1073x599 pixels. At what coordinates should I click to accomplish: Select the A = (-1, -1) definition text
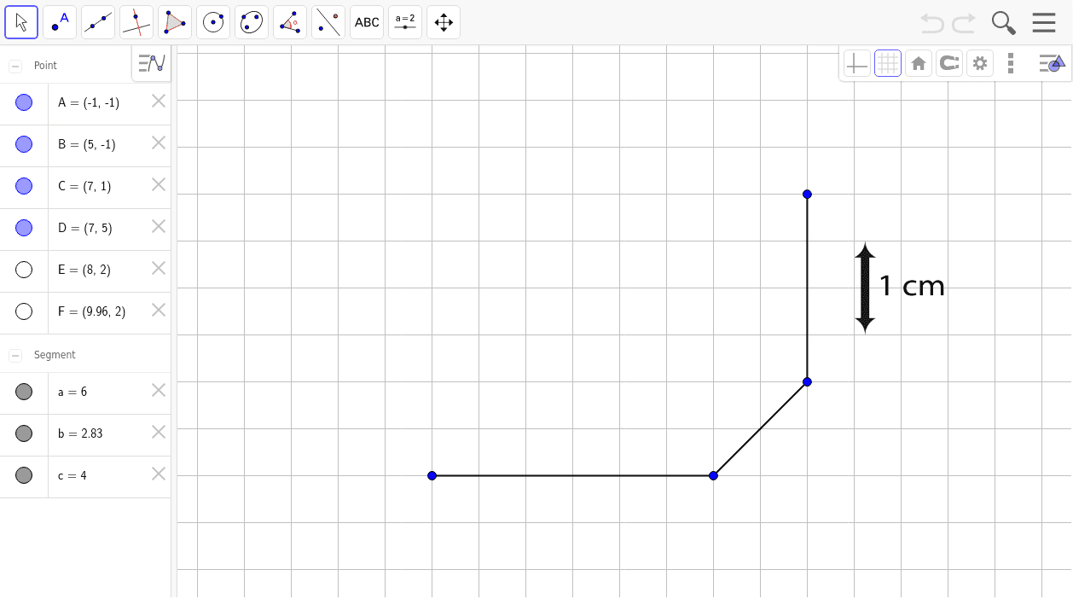pyautogui.click(x=89, y=102)
